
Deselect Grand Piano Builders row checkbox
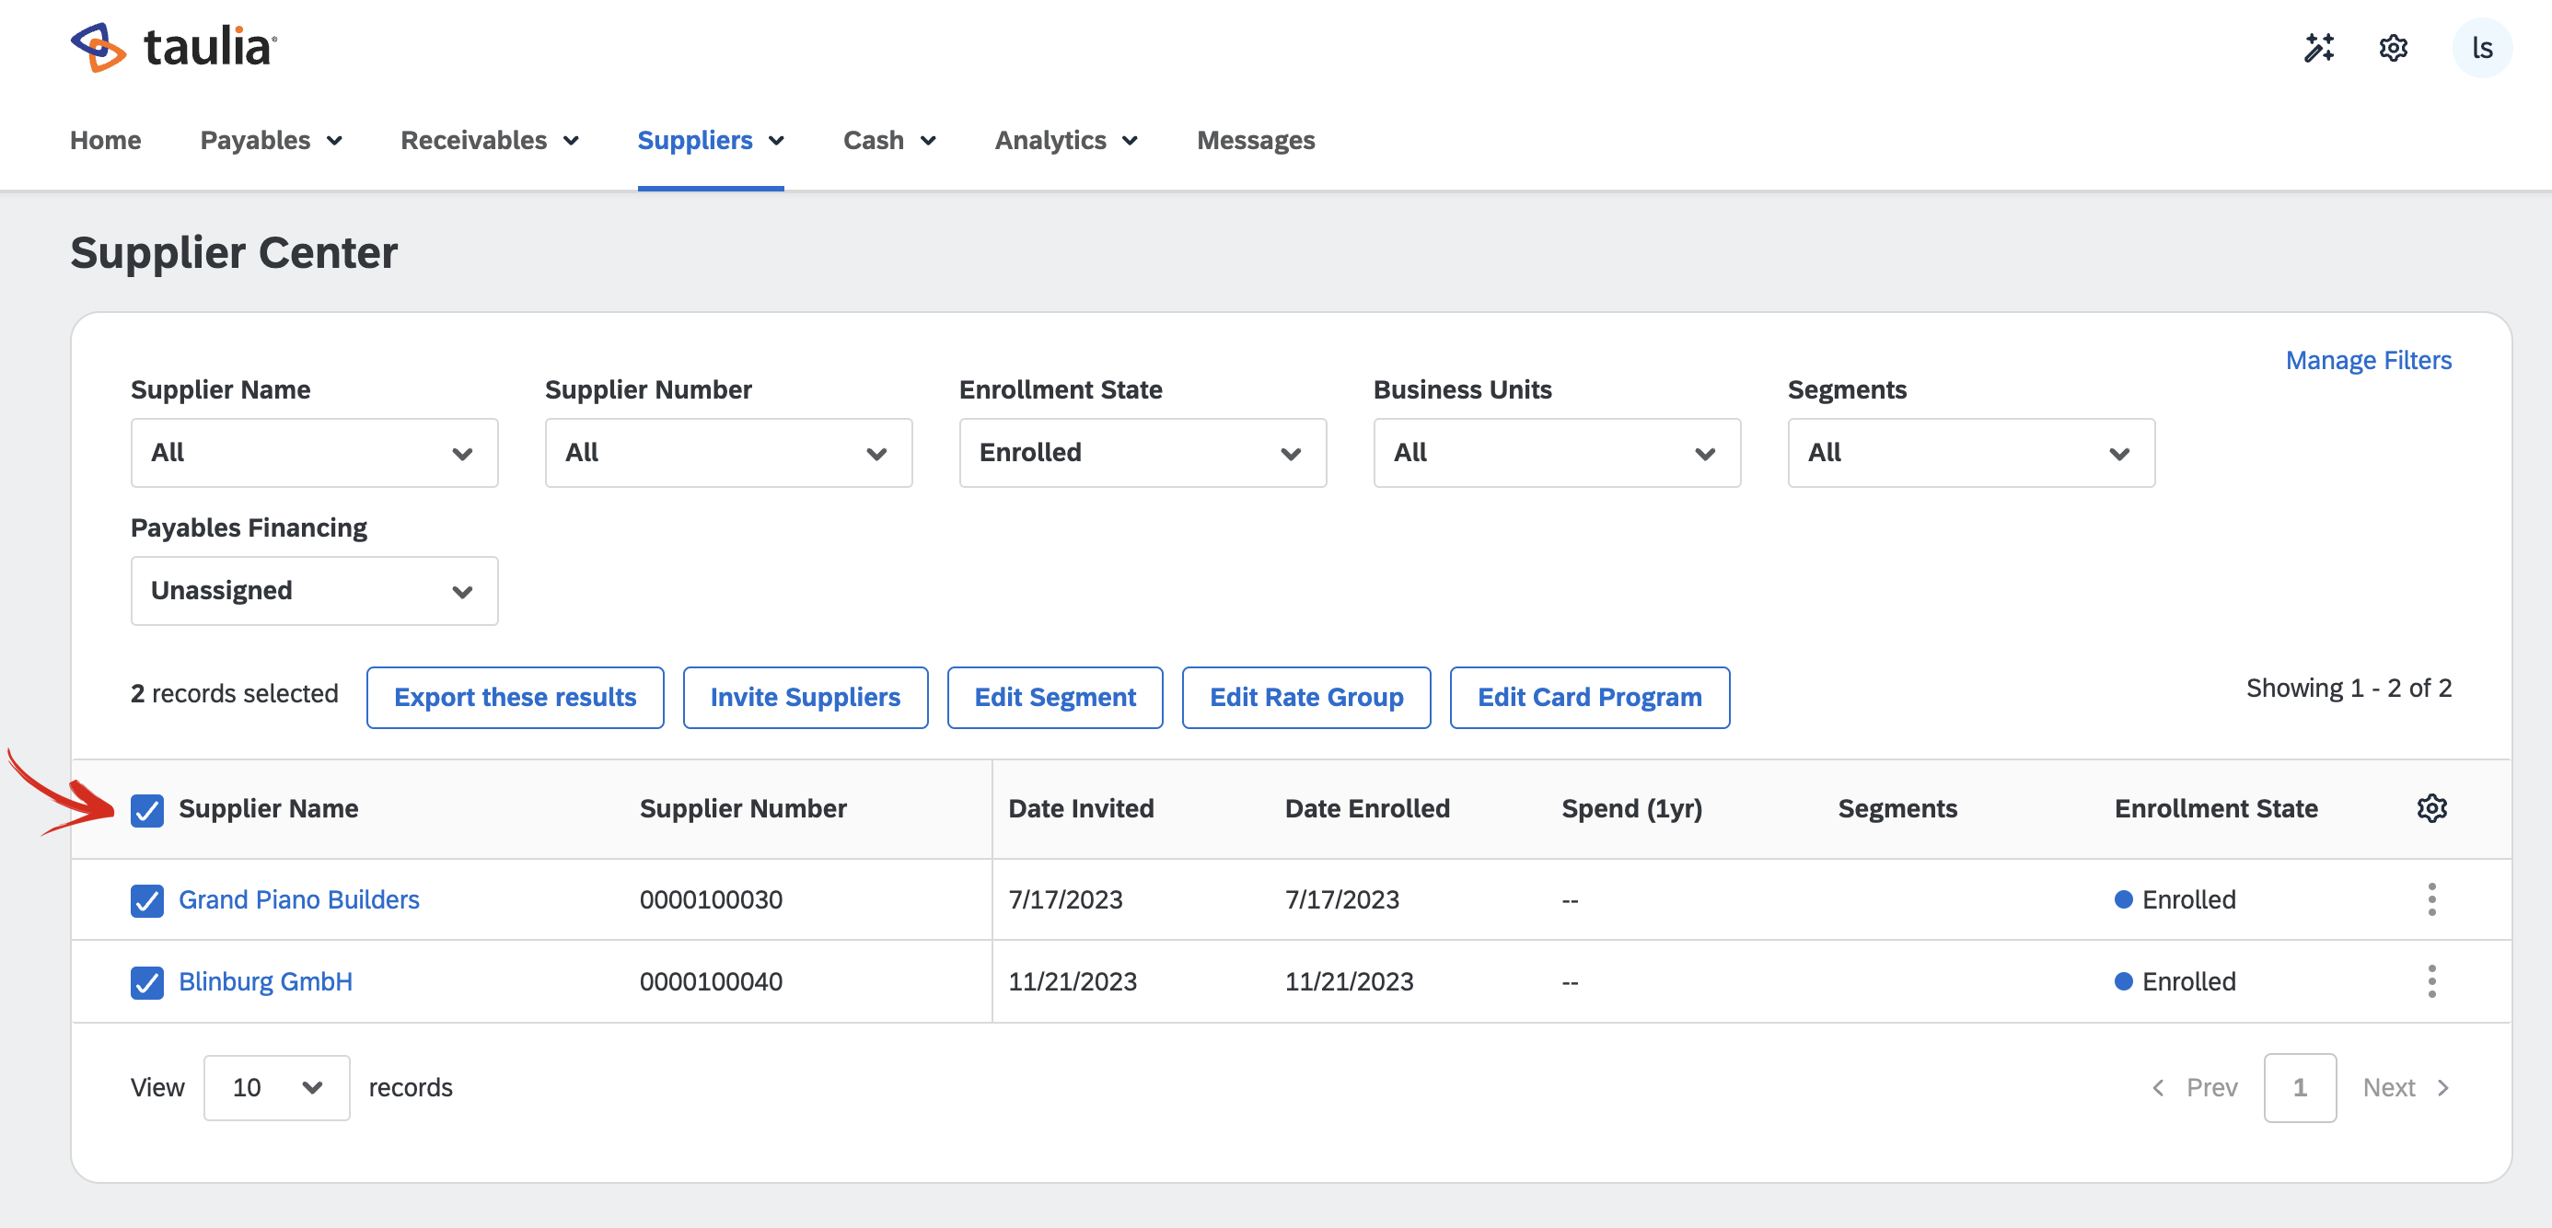(146, 900)
